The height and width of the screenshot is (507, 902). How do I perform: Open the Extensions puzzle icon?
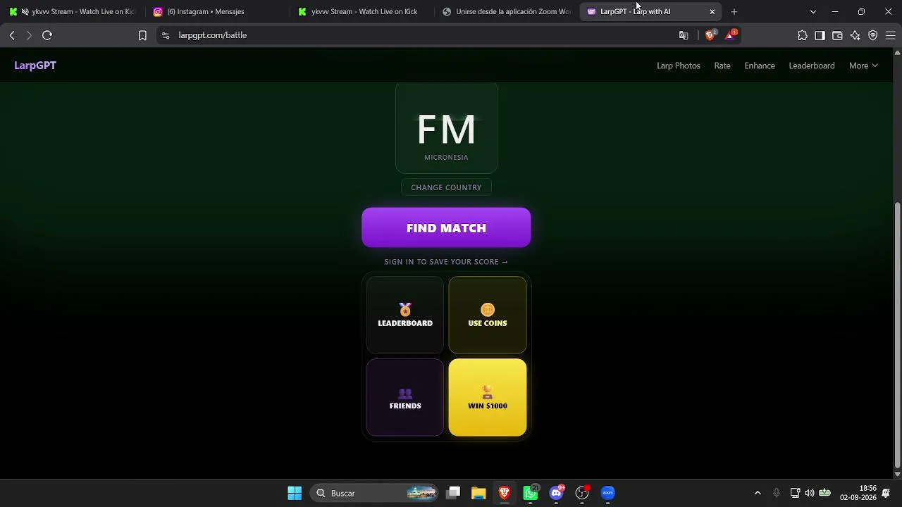click(803, 35)
